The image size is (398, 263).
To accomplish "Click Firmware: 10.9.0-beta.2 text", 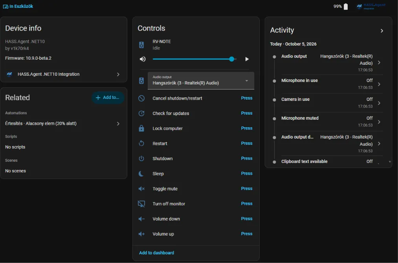I will [28, 58].
